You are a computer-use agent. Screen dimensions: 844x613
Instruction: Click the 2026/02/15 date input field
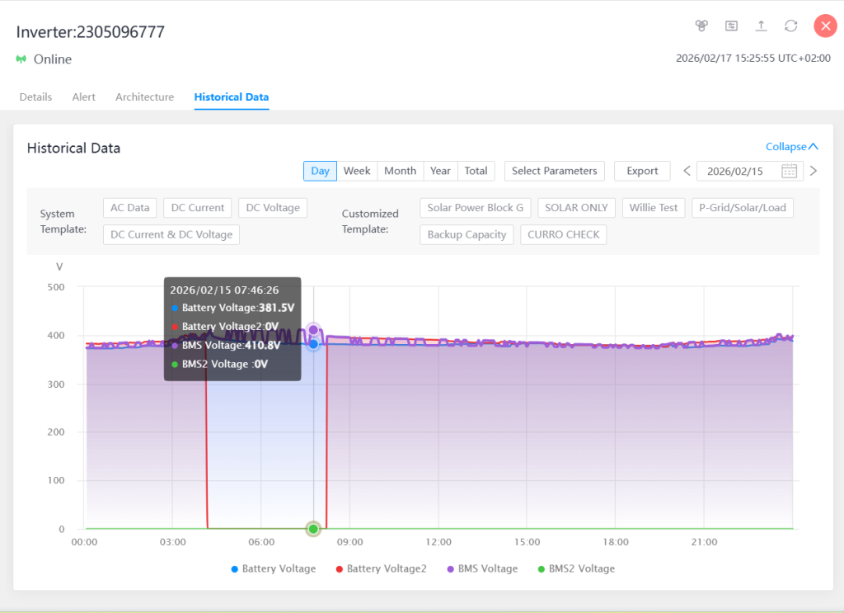[738, 171]
